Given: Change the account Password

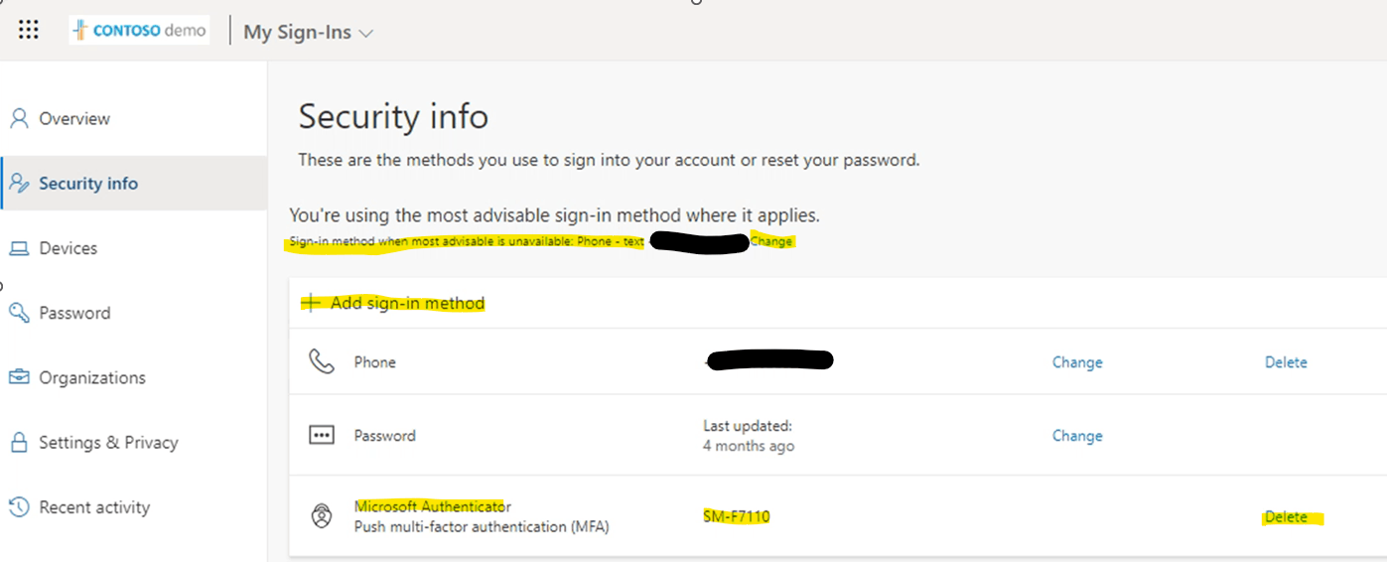Looking at the screenshot, I should point(1077,436).
